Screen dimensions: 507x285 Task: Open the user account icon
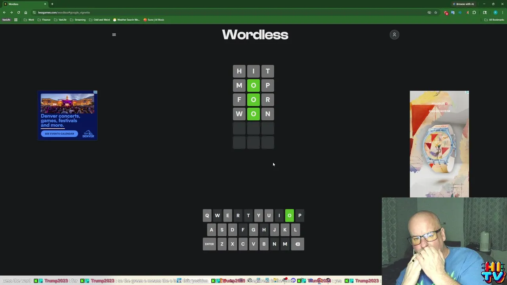pos(394,34)
